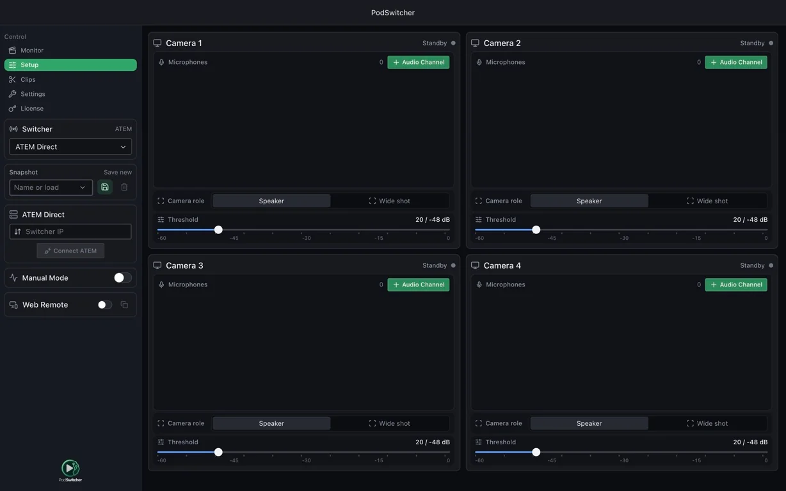This screenshot has width=786, height=491.
Task: Set Camera 1 role to Wide shot
Action: pyautogui.click(x=390, y=201)
